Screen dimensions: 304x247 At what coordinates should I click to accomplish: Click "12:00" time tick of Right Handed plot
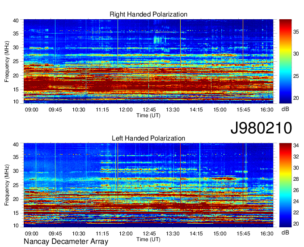pos(126,110)
